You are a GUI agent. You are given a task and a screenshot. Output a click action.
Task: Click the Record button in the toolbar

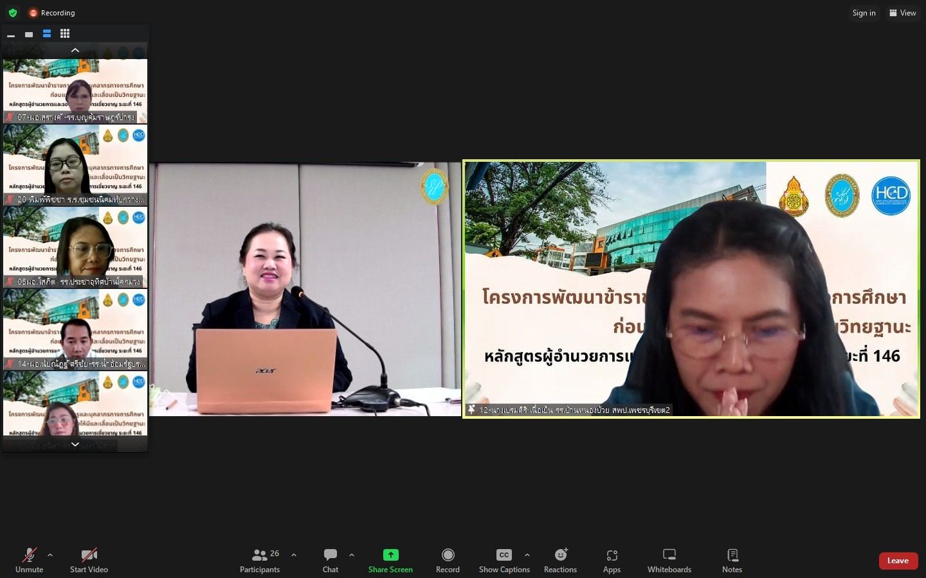click(x=448, y=560)
